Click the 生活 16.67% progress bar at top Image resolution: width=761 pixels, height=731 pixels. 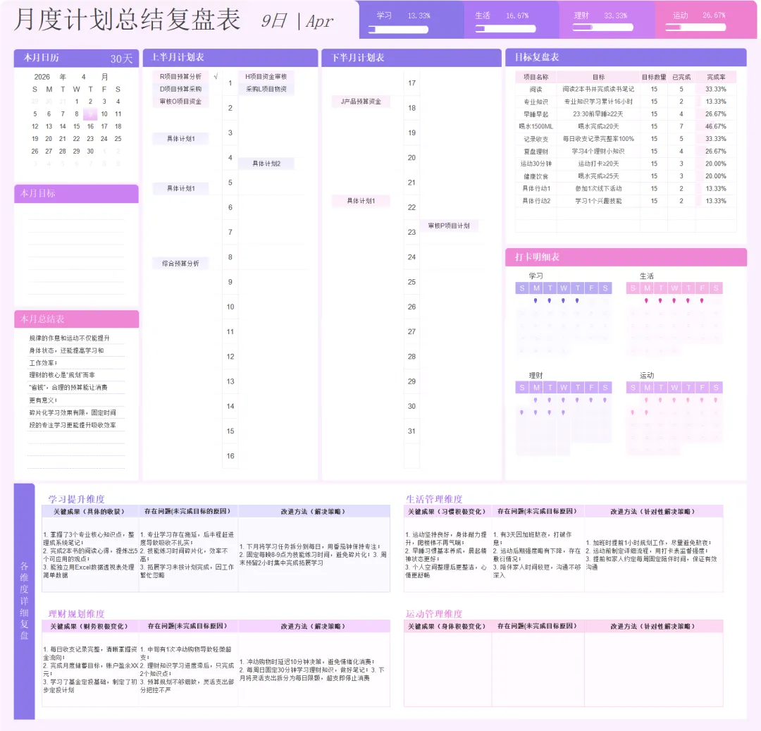coord(505,29)
